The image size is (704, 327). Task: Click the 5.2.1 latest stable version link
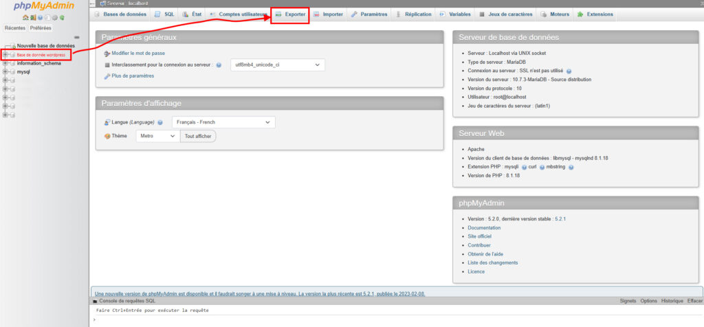[x=560, y=219]
